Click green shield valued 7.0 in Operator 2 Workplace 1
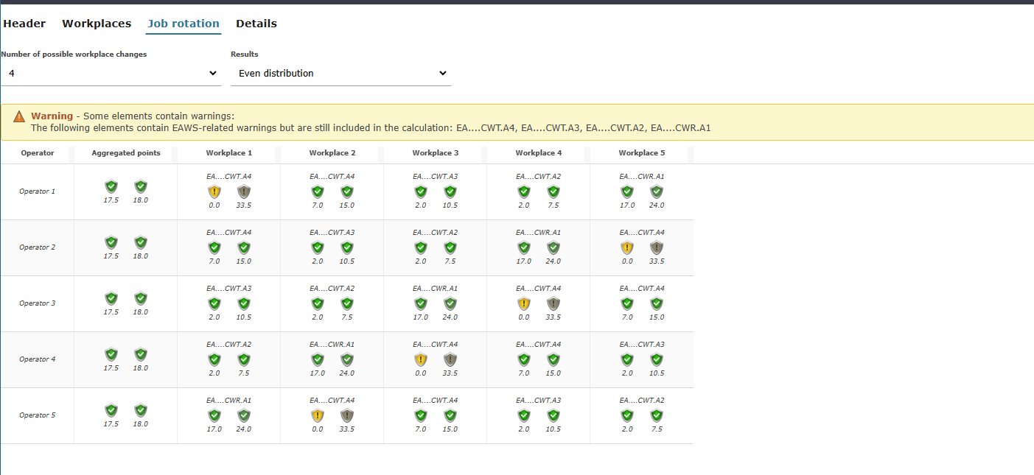 [x=214, y=247]
